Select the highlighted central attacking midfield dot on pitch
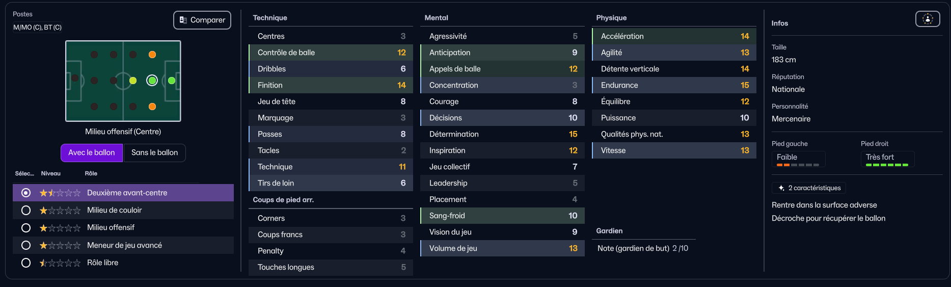This screenshot has height=287, width=951. click(x=152, y=81)
